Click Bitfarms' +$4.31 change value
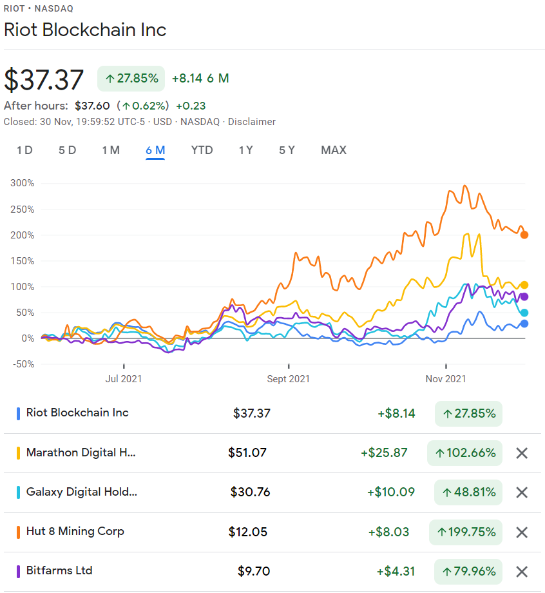The width and height of the screenshot is (545, 593). point(396,571)
